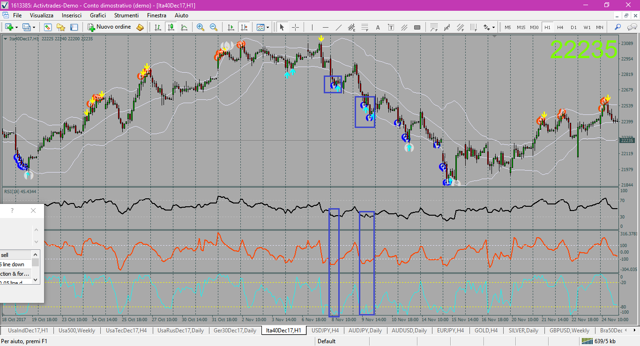Select the 'sell' row in dialog list
640x346 pixels.
tap(15, 255)
